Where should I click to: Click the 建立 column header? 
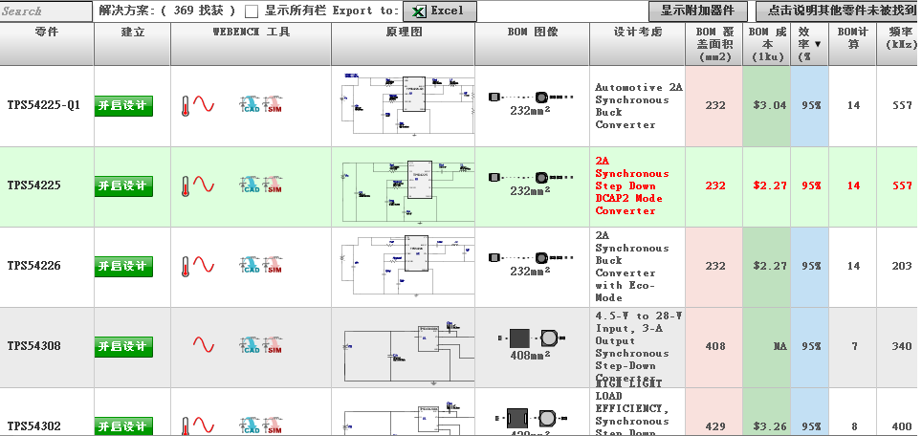click(x=132, y=45)
